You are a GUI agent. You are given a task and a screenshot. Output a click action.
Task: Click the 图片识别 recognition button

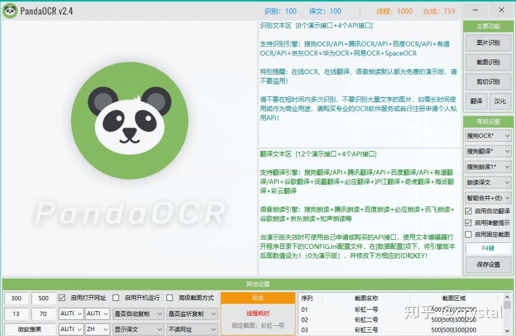click(x=488, y=43)
